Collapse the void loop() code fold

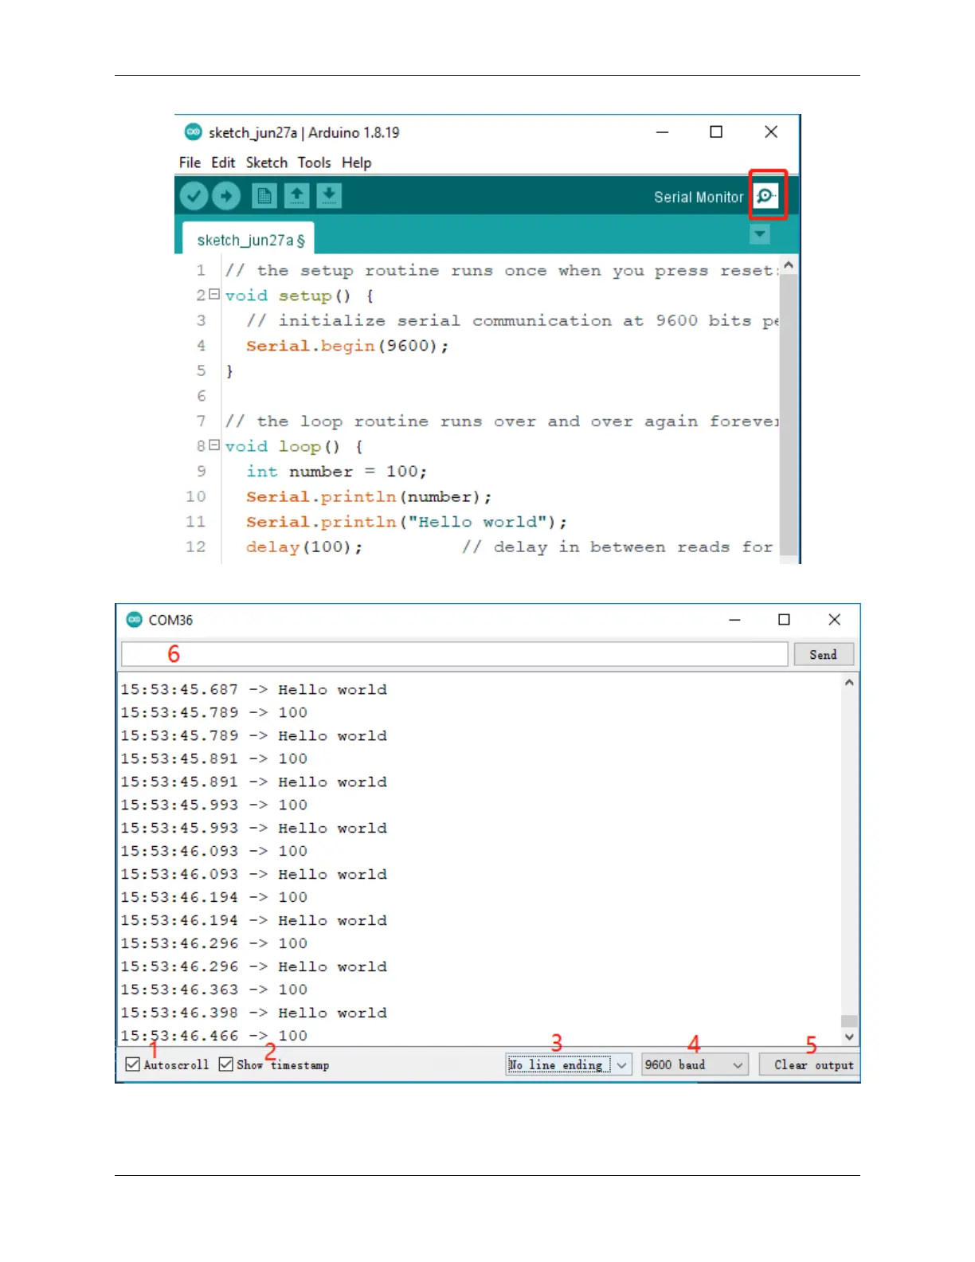(213, 445)
